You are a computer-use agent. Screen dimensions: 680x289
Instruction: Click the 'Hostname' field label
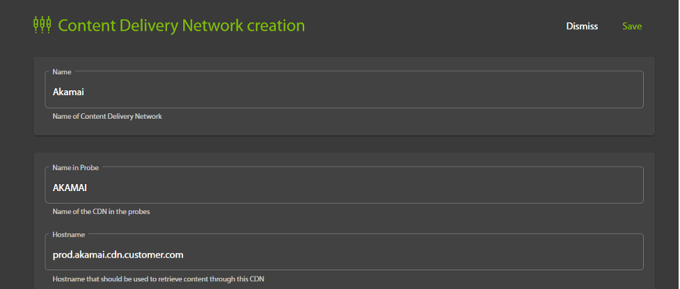[x=68, y=234]
